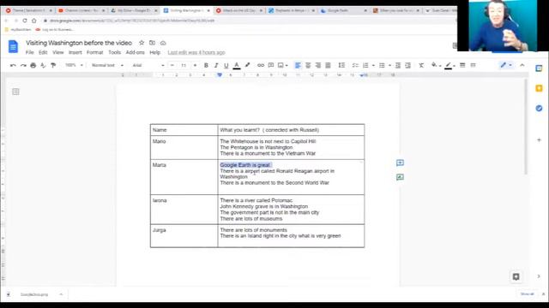Move the document to a folder
The width and height of the screenshot is (549, 308).
coord(152,43)
